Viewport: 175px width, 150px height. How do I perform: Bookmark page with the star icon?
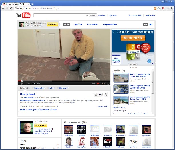tap(158, 9)
